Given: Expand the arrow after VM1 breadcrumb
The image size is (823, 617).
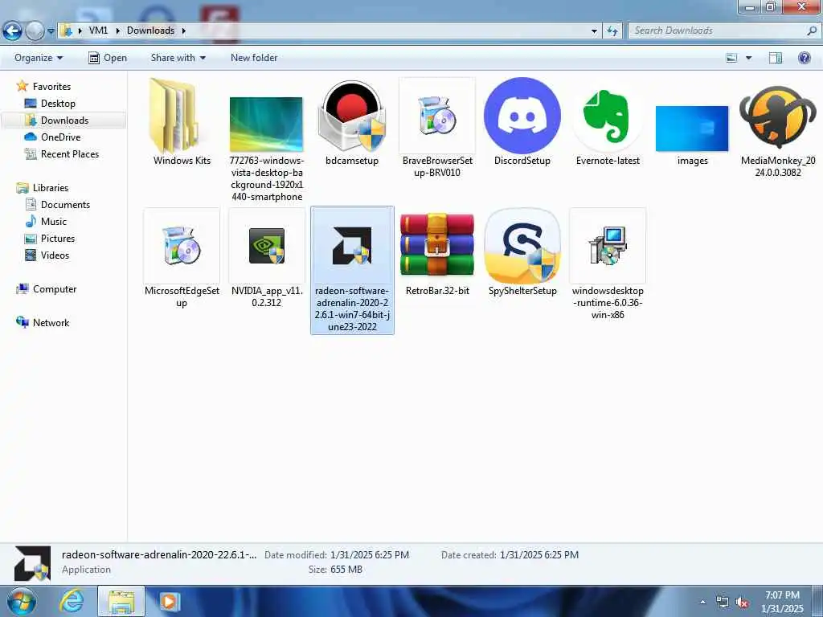Looking at the screenshot, I should point(117,31).
